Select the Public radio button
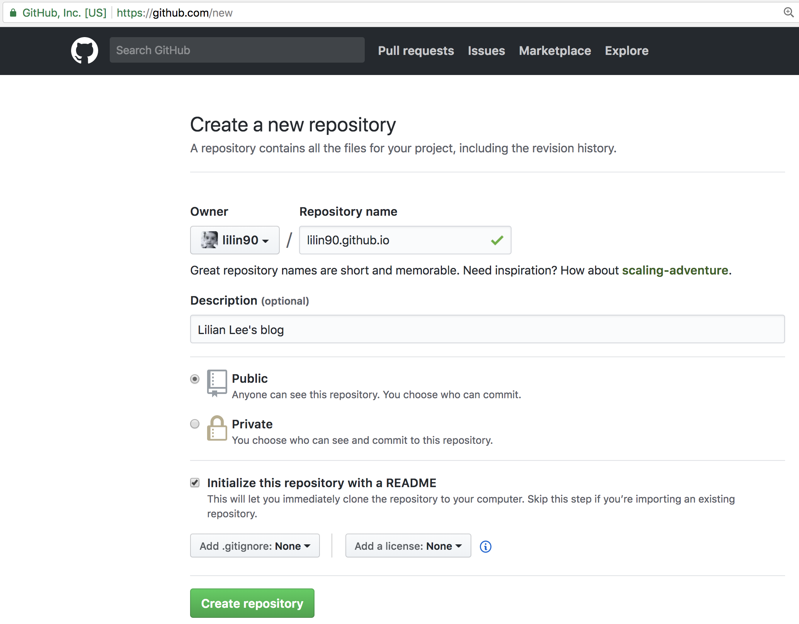 pyautogui.click(x=195, y=377)
